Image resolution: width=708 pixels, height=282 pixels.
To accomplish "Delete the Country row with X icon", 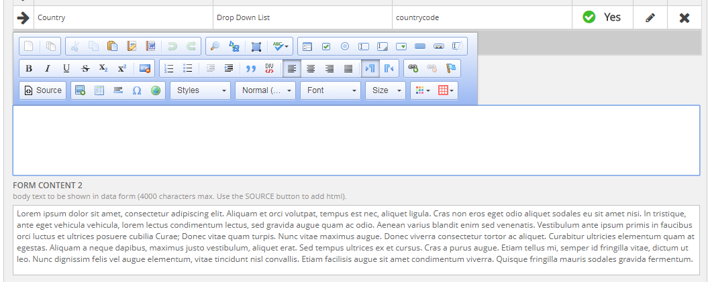I will click(684, 18).
